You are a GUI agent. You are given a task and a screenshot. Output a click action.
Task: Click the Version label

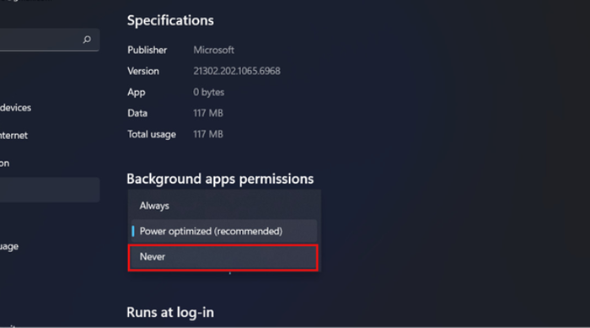[x=143, y=71]
